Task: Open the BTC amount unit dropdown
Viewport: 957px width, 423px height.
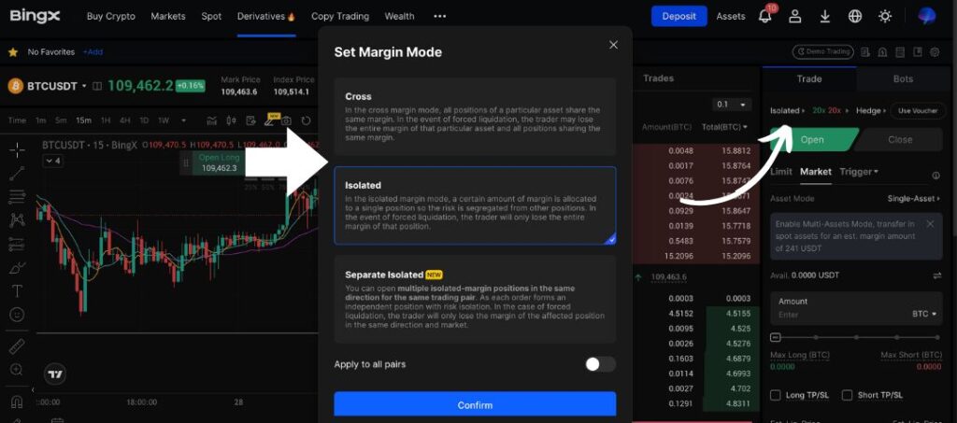Action: tap(924, 315)
